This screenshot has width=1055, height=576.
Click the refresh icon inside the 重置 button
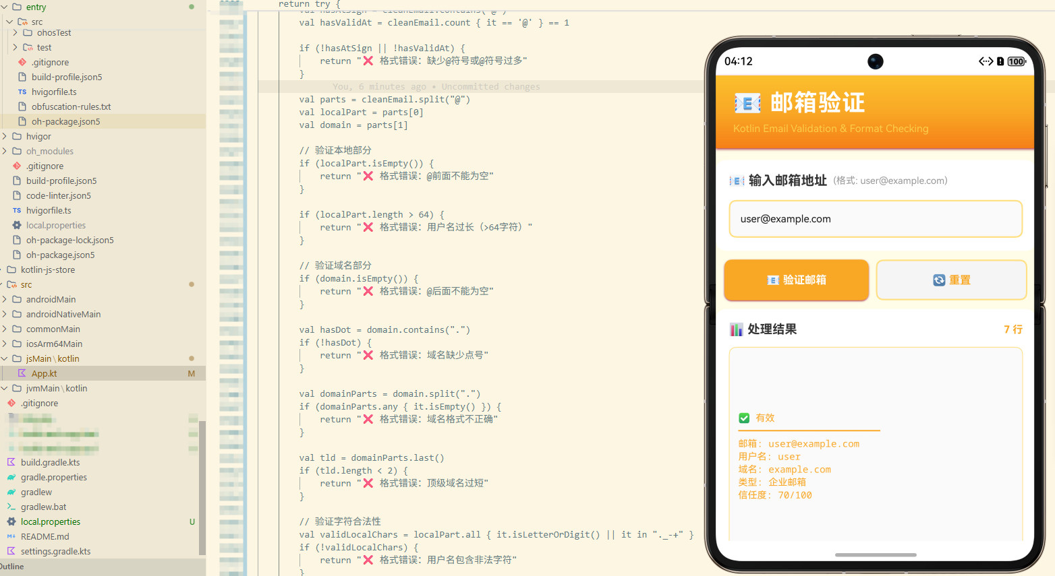939,280
